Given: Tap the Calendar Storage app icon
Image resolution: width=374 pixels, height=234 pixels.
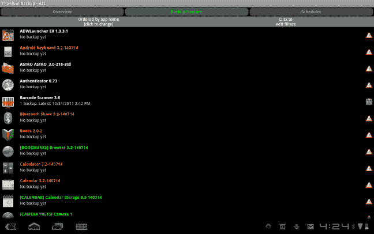Looking at the screenshot, I should [x=8, y=201].
